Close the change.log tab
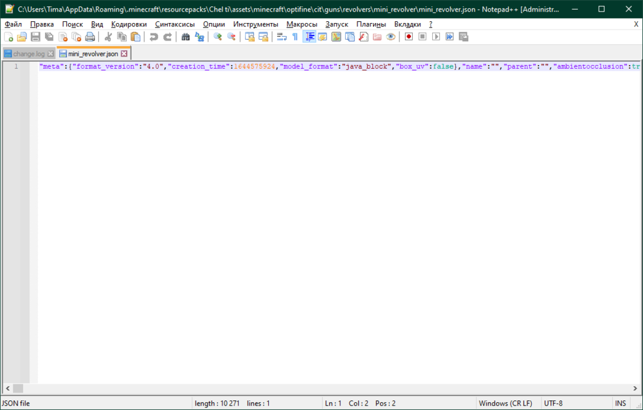643x410 pixels. point(50,54)
